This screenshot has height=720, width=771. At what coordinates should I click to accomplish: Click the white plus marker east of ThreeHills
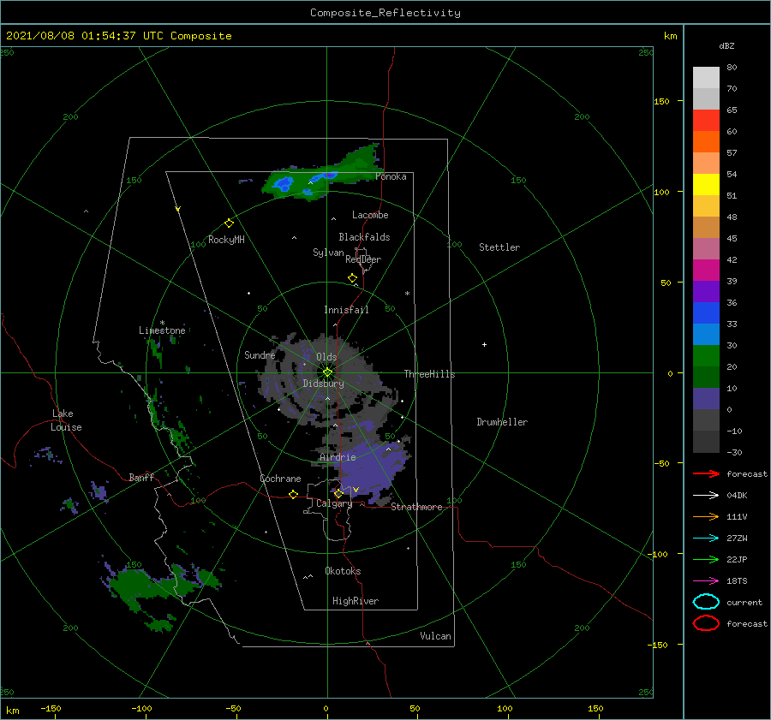point(484,344)
